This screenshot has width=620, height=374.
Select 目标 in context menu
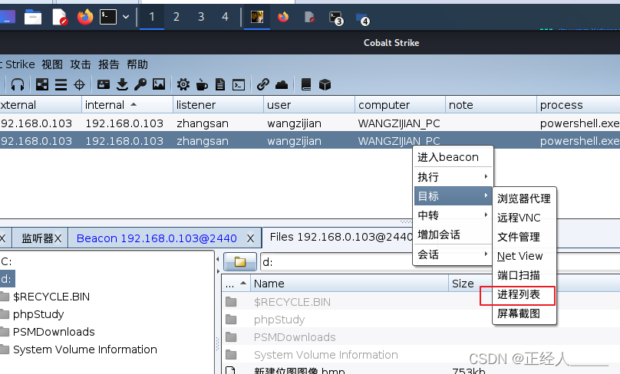pos(453,196)
